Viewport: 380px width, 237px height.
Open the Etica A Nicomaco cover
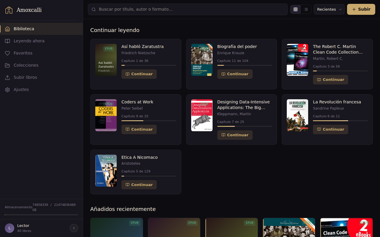106,171
